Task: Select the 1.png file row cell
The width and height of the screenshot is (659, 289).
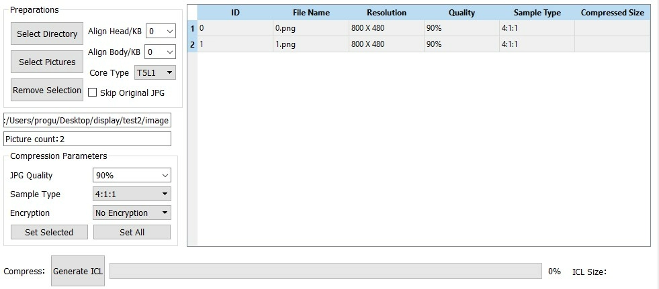Action: (x=310, y=44)
